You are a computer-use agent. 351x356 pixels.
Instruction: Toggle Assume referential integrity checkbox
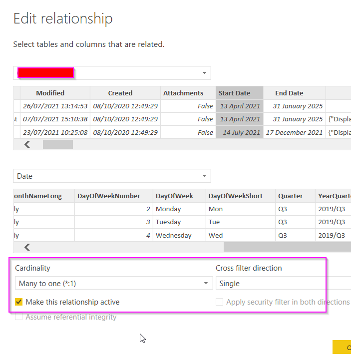[18, 317]
